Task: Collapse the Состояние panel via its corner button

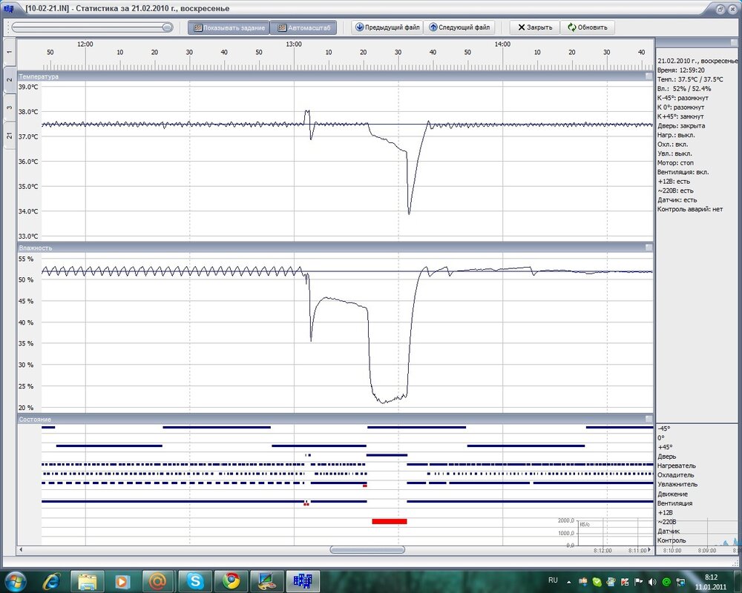Action: coord(649,419)
